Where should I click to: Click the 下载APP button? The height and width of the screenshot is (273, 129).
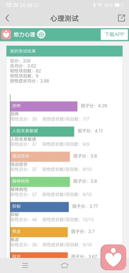click(x=114, y=34)
